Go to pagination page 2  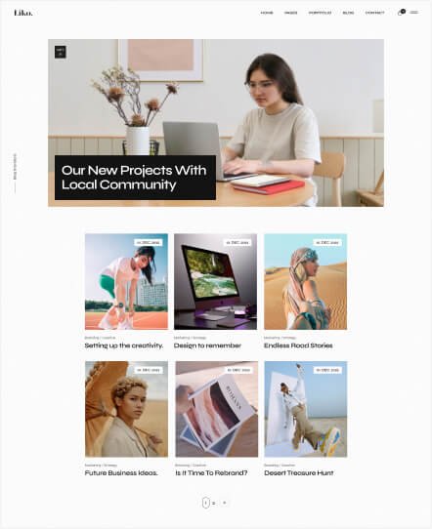[213, 503]
